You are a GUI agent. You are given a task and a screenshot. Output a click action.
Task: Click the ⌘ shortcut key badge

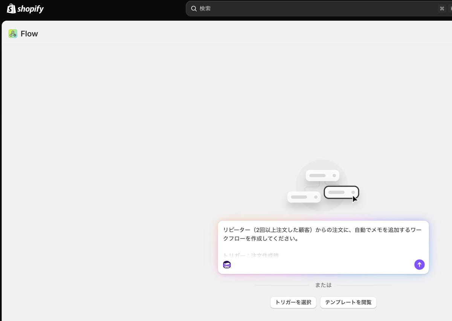pyautogui.click(x=442, y=9)
